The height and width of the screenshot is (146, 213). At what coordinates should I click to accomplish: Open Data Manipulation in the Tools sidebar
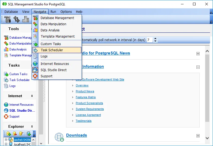coord(18,43)
